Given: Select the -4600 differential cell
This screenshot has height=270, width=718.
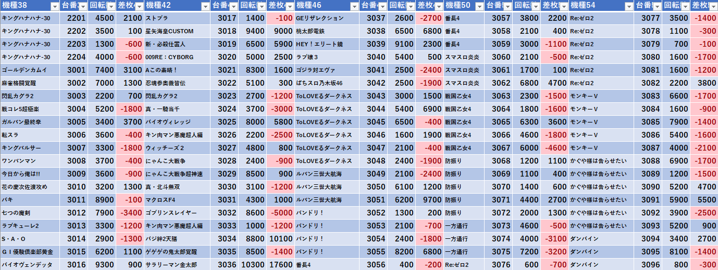Looking at the screenshot, I should [555, 147].
